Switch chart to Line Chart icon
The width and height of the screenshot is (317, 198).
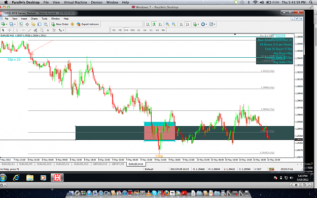click(160, 24)
